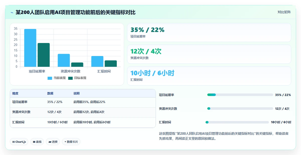Click the 10小时 / 6小时 progress value
Screen dimensions: 301x155
tap(281, 122)
